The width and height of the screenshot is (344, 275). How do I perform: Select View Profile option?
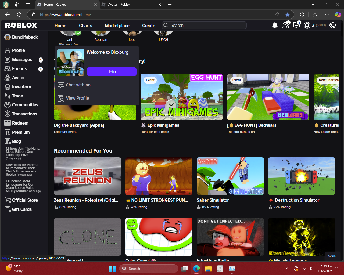coord(97,98)
